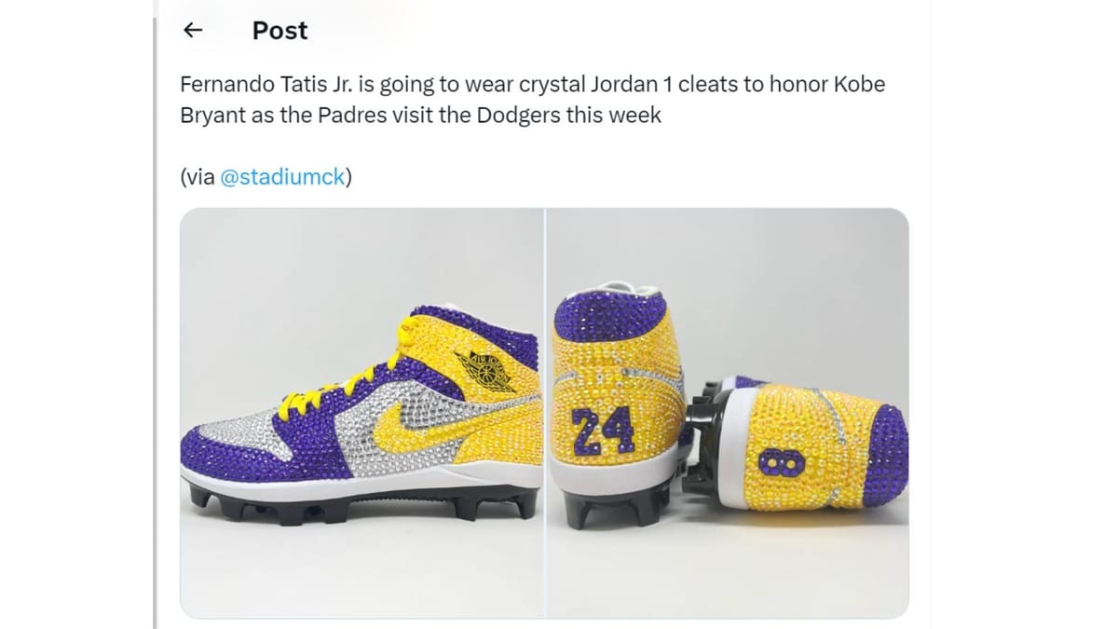Image resolution: width=1118 pixels, height=629 pixels.
Task: Click the Post header title
Action: coord(279,30)
